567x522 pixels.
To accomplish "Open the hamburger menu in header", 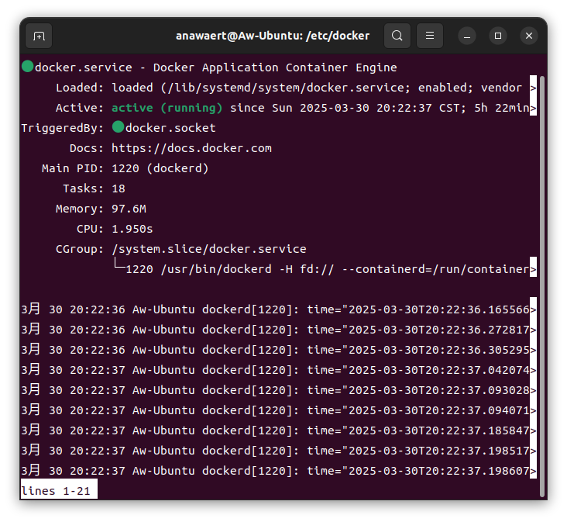I will point(430,36).
